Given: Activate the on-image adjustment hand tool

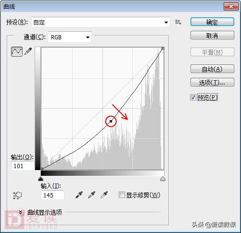Looking at the screenshot, I should 17,196.
